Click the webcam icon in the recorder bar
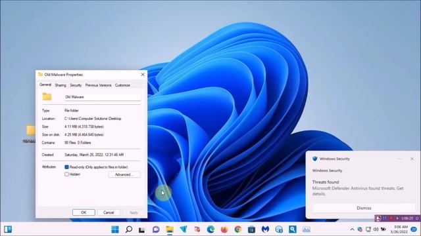The width and height of the screenshot is (421, 236). coord(378,218)
